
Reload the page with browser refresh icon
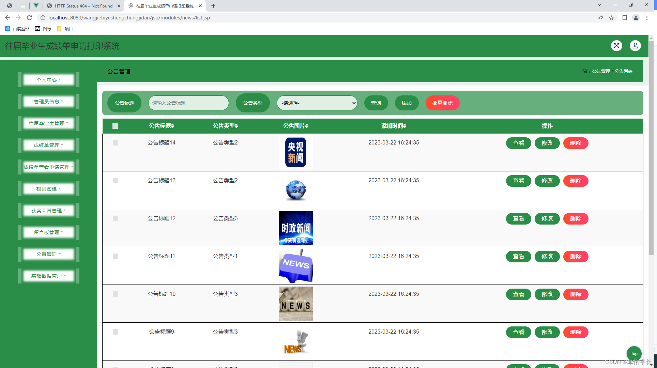pyautogui.click(x=29, y=18)
